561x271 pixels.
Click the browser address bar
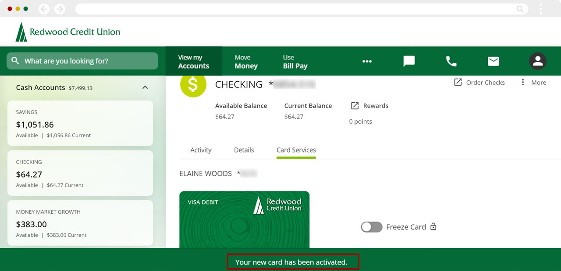coord(302,9)
